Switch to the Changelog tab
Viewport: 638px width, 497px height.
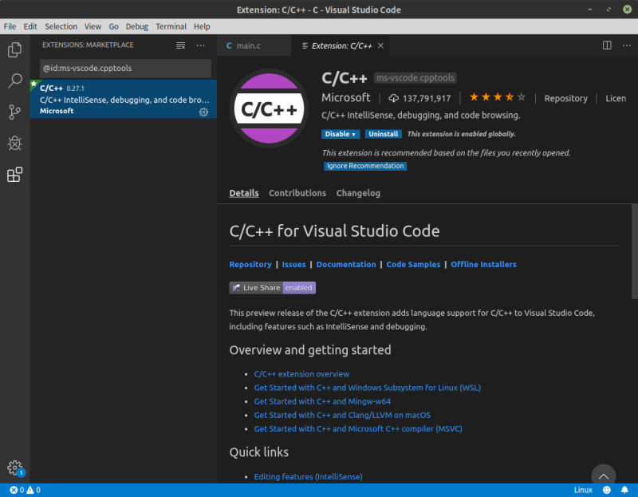tap(358, 193)
